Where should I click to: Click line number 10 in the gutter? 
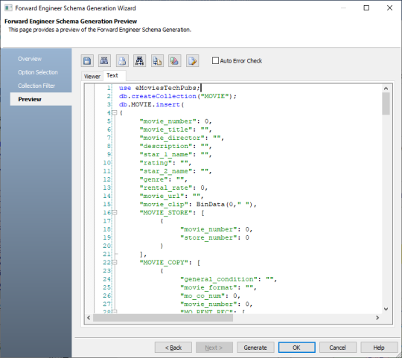106,163
